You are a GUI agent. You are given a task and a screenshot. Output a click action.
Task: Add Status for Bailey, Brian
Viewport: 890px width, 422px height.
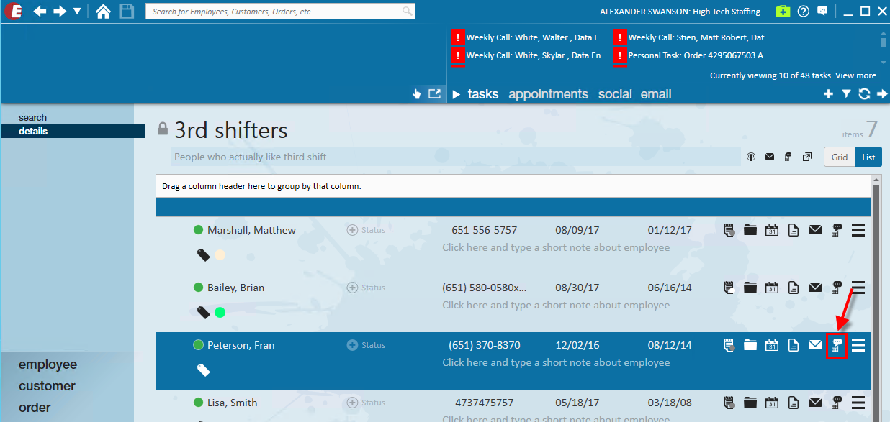pos(367,288)
